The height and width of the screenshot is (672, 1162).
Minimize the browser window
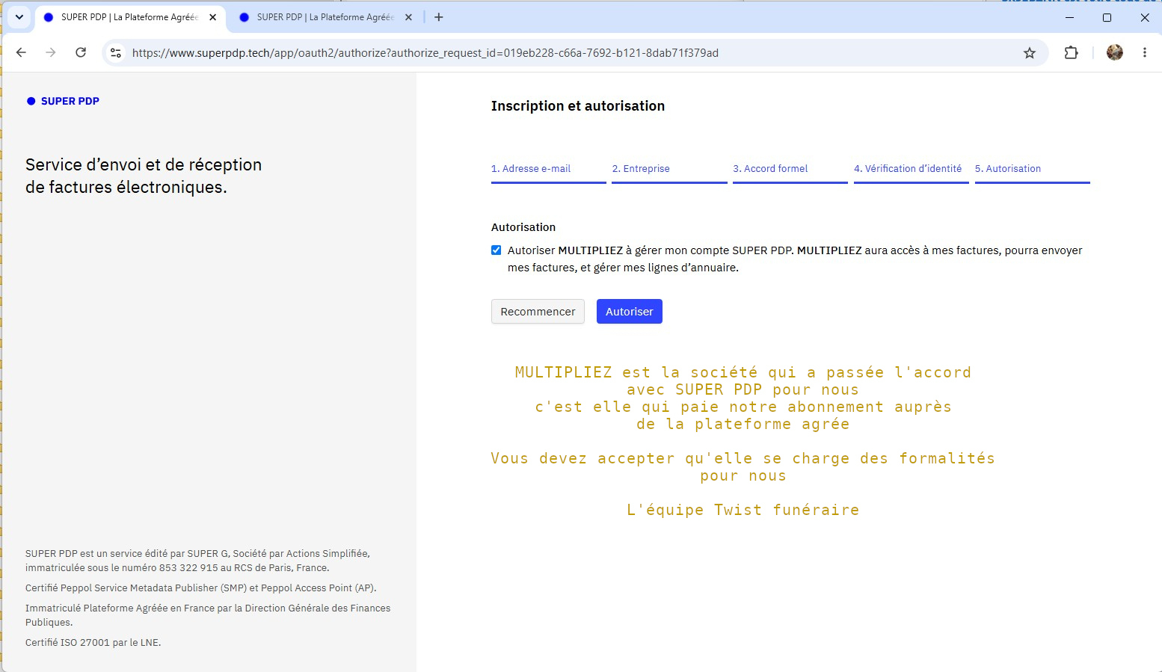tap(1069, 17)
